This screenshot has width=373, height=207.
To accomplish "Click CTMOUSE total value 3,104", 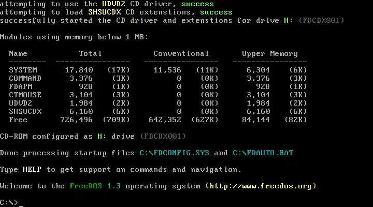I will (x=81, y=95).
